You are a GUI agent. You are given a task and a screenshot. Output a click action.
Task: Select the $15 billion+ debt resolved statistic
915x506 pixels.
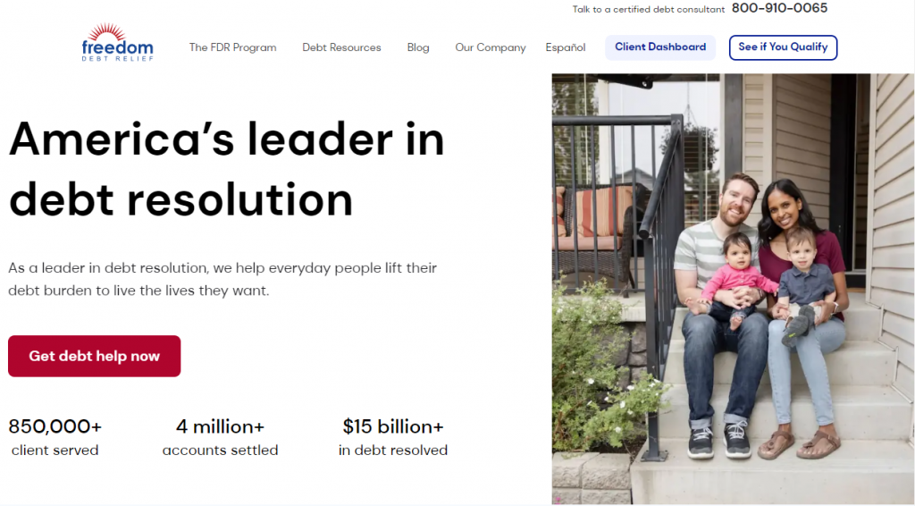point(393,437)
